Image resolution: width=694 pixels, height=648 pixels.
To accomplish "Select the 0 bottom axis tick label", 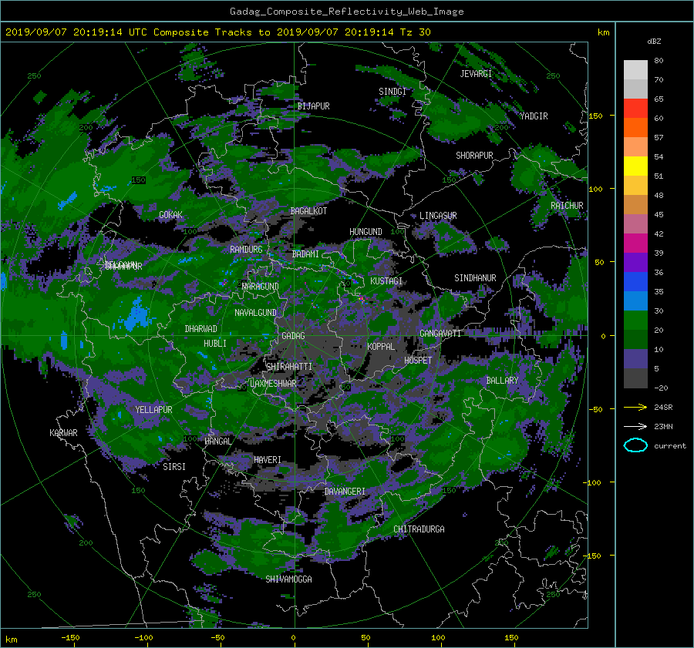I will pyautogui.click(x=293, y=638).
